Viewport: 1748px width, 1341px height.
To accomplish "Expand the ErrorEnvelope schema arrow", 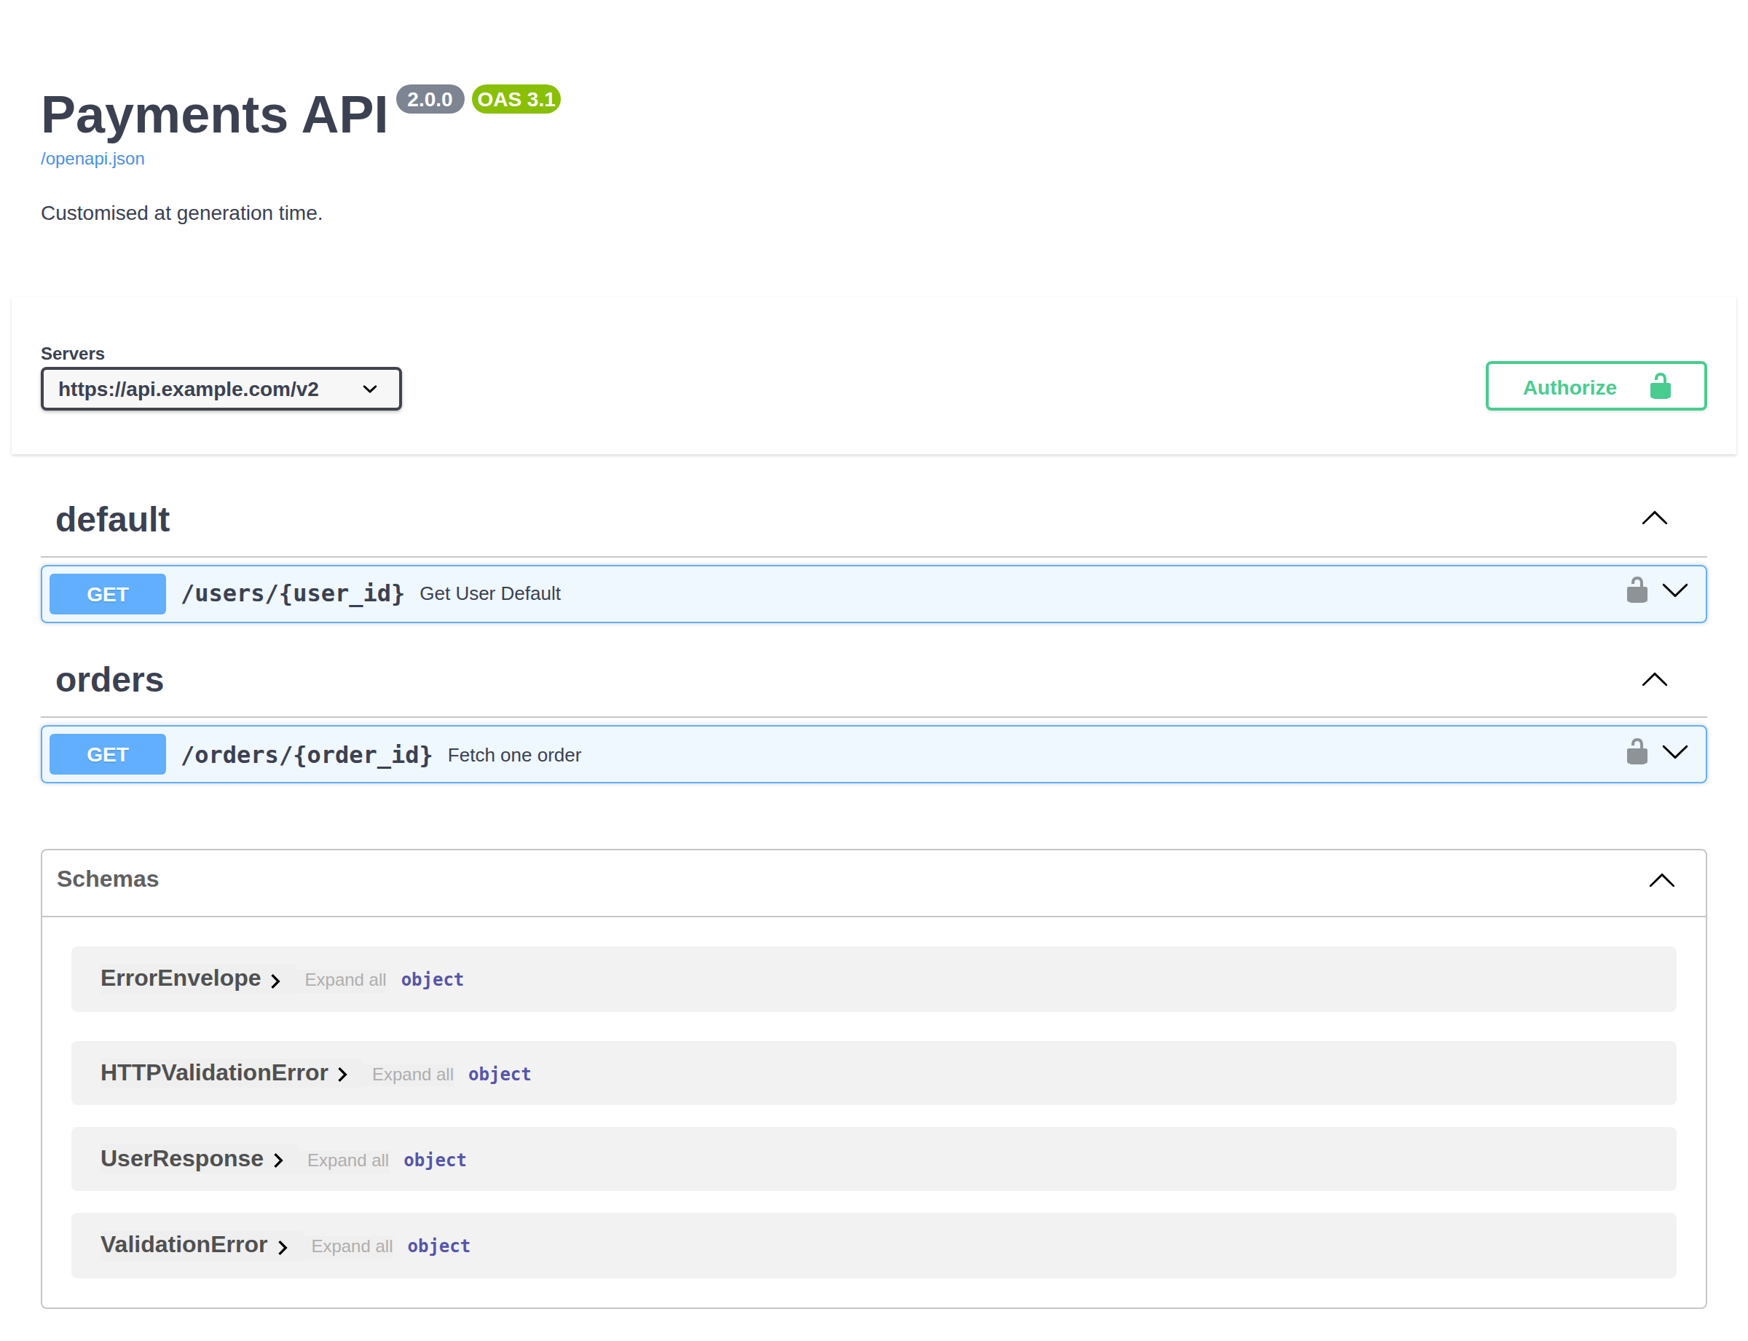I will click(x=275, y=981).
